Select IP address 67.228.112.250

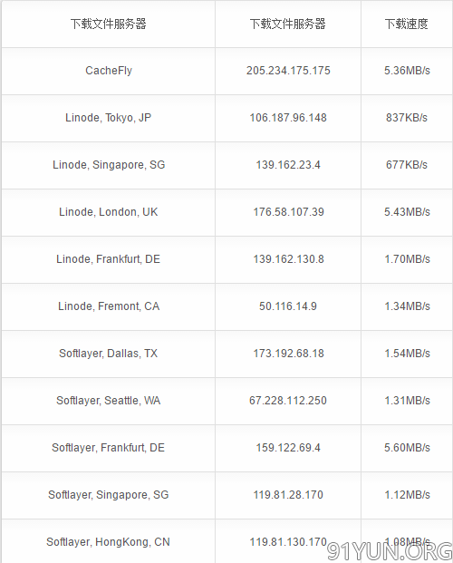[288, 401]
